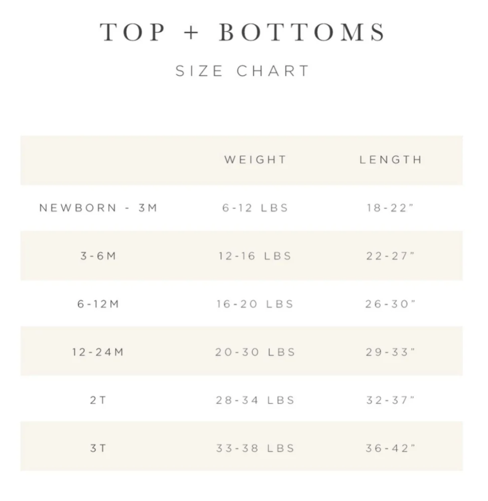
Task: Select the 36-42" length cell
Action: pos(391,449)
